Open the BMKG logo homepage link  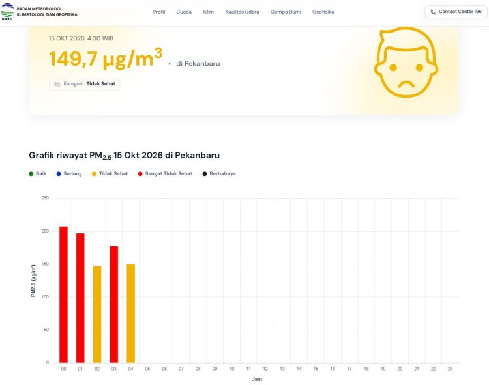(7, 12)
